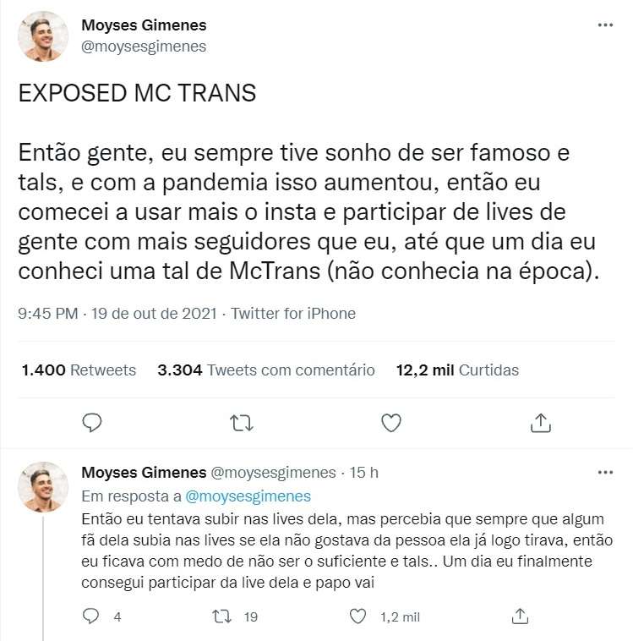This screenshot has width=633, height=641.
Task: Reply to the main EXPOSED MC TRANS tweet
Action: click(93, 422)
